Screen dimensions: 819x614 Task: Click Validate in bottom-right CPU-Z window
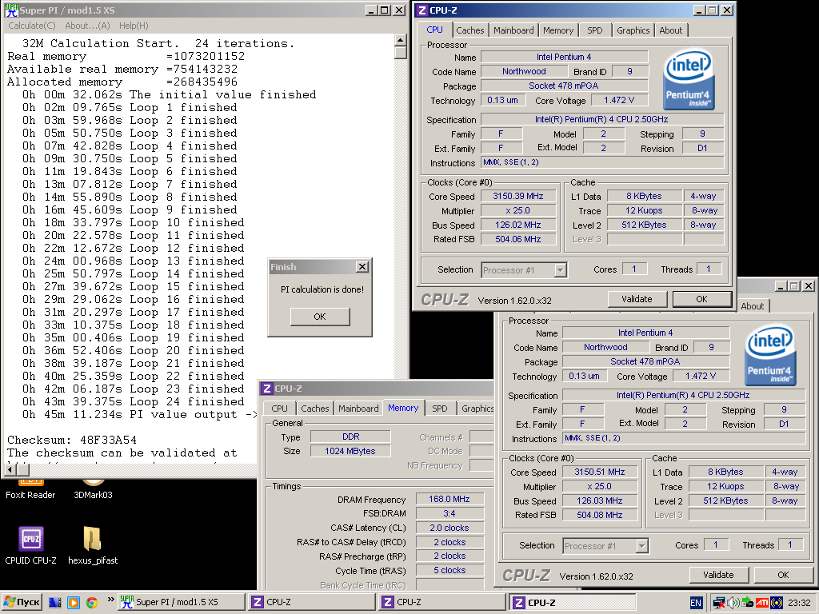718,575
